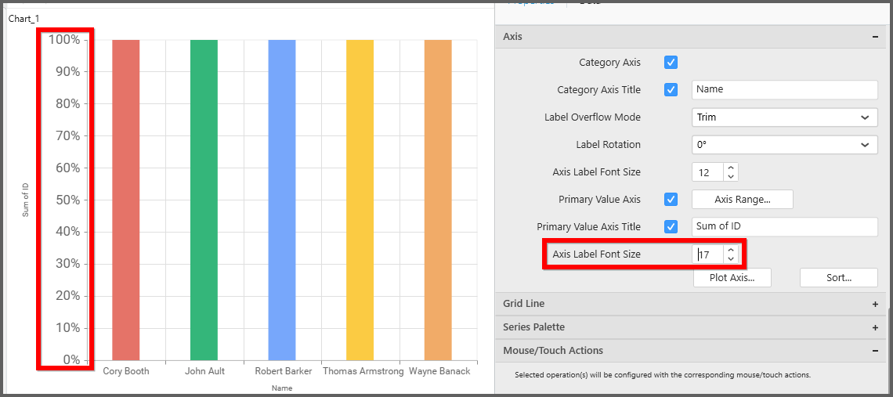Toggle the Category Axis Title checkbox
This screenshot has height=397, width=893.
click(671, 90)
